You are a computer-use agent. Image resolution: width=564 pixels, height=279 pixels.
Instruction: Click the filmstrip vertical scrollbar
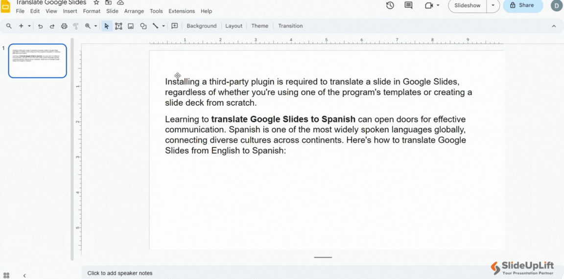point(72,149)
